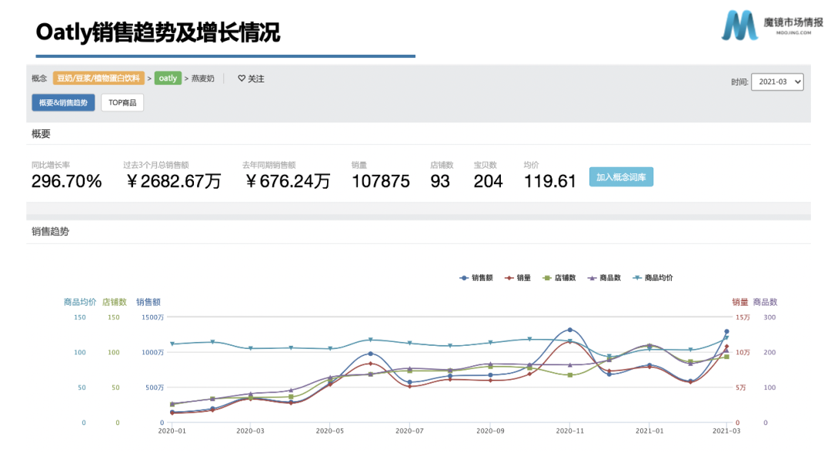Toggle the 商品均价 legend series

coord(653,278)
